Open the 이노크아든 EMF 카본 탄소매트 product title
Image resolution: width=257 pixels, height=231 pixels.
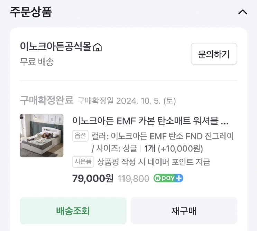coord(150,121)
